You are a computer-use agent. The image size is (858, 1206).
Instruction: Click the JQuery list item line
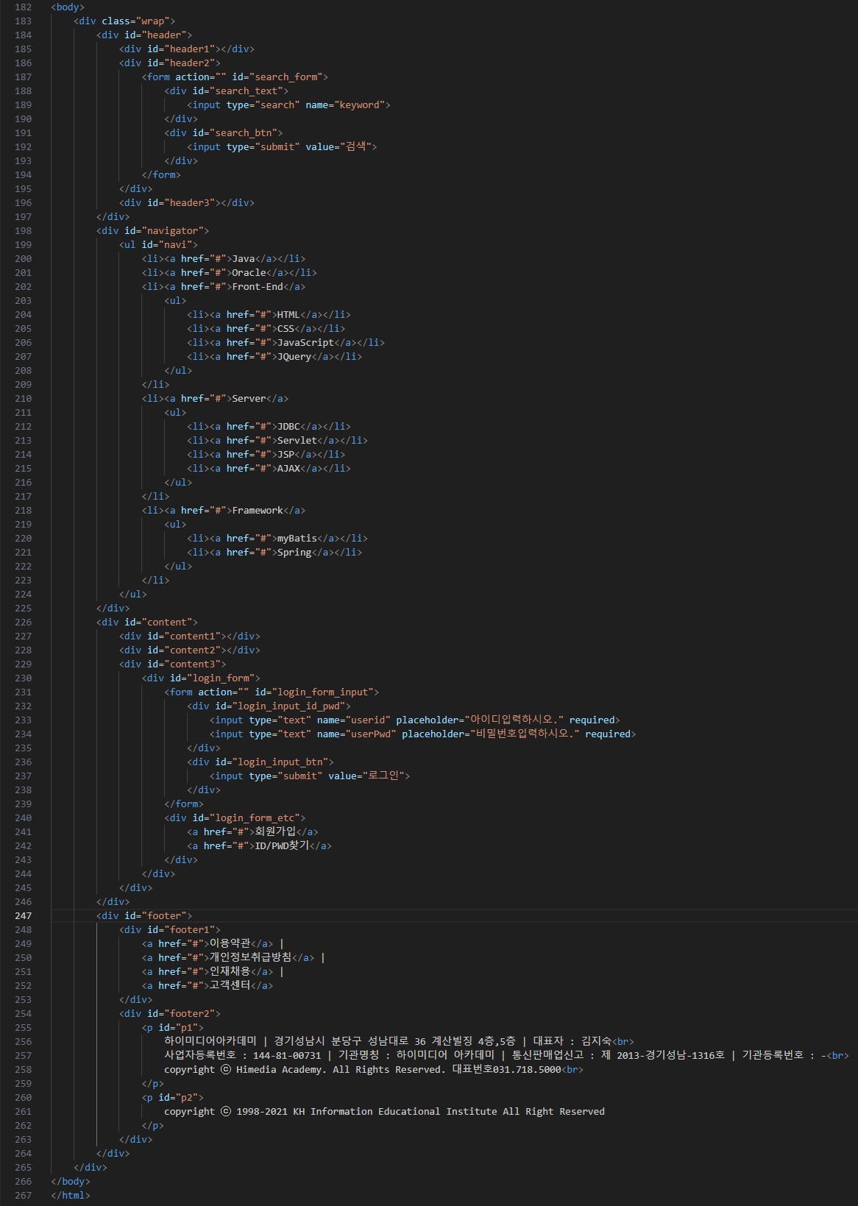click(x=274, y=357)
